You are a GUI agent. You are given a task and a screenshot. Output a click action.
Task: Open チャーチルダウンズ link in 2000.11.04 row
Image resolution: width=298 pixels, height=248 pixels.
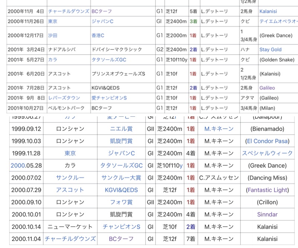point(70,239)
